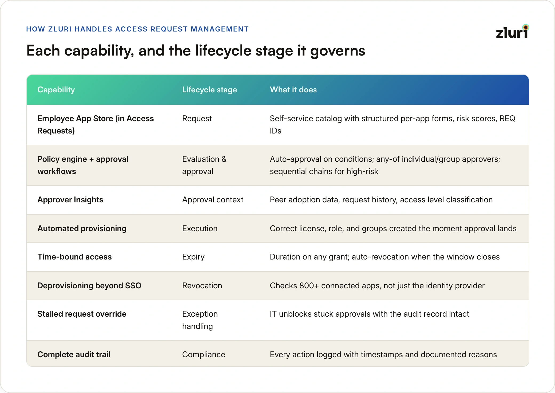Select "IT unblocks stuck approvals" description
Image resolution: width=555 pixels, height=393 pixels.
(369, 314)
